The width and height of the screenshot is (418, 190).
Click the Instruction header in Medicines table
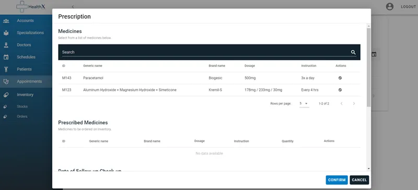click(309, 66)
